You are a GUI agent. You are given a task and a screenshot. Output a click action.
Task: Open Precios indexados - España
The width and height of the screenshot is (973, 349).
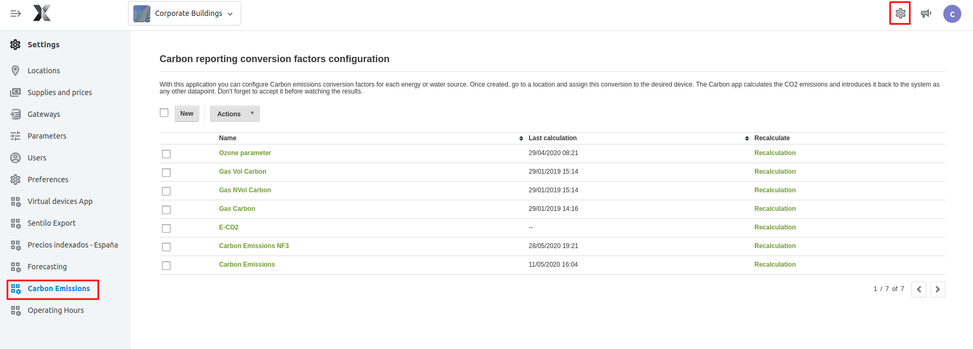coord(73,245)
